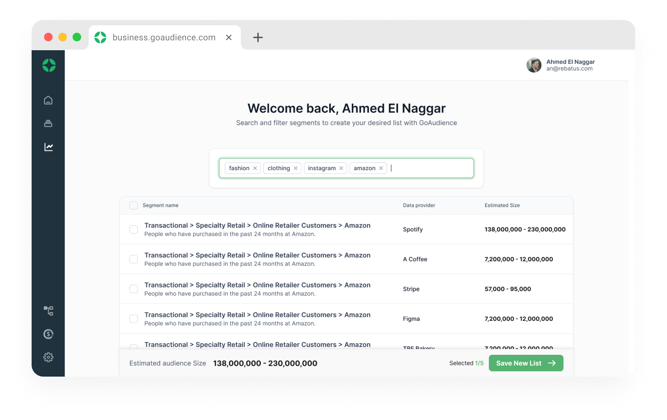
Task: Click the Figma data provider cell
Action: pos(411,318)
